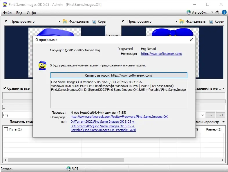Click right Корзина recycle icon
The image size is (228, 172).
tap(211, 22)
